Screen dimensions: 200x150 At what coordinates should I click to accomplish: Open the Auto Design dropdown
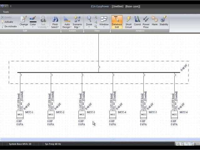pyautogui.click(x=67, y=22)
